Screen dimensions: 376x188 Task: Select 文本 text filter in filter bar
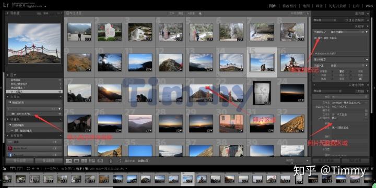(x=172, y=14)
